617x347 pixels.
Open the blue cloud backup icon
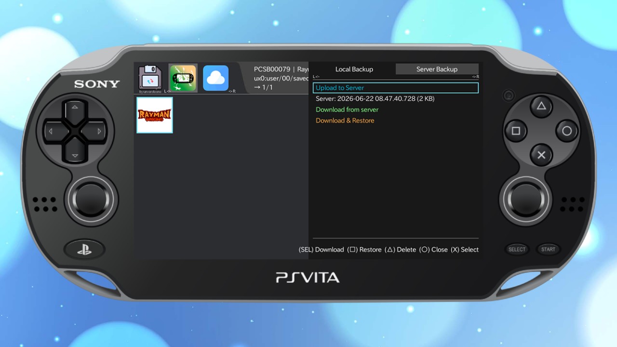point(215,78)
